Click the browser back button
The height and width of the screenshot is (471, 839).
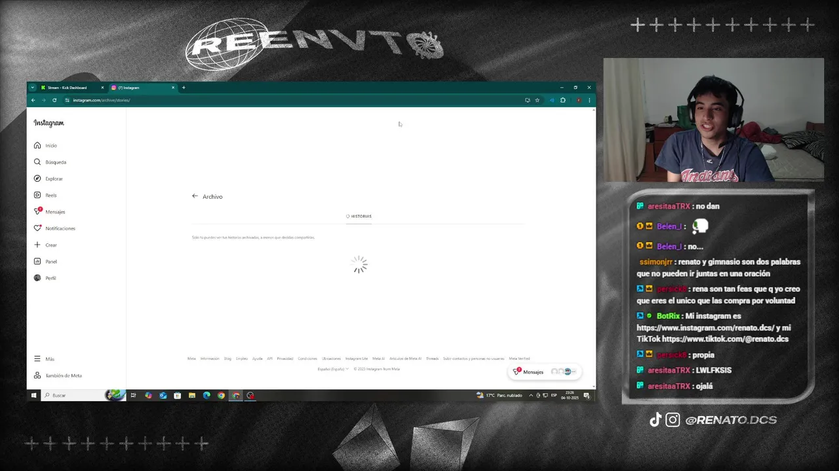tap(33, 100)
